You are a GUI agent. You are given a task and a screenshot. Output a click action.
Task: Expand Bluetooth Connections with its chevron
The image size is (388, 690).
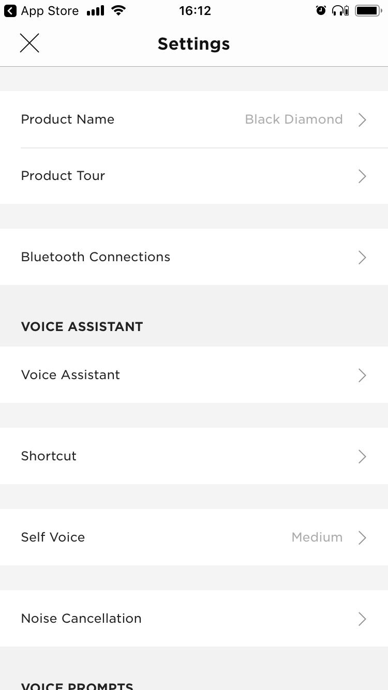pyautogui.click(x=362, y=258)
